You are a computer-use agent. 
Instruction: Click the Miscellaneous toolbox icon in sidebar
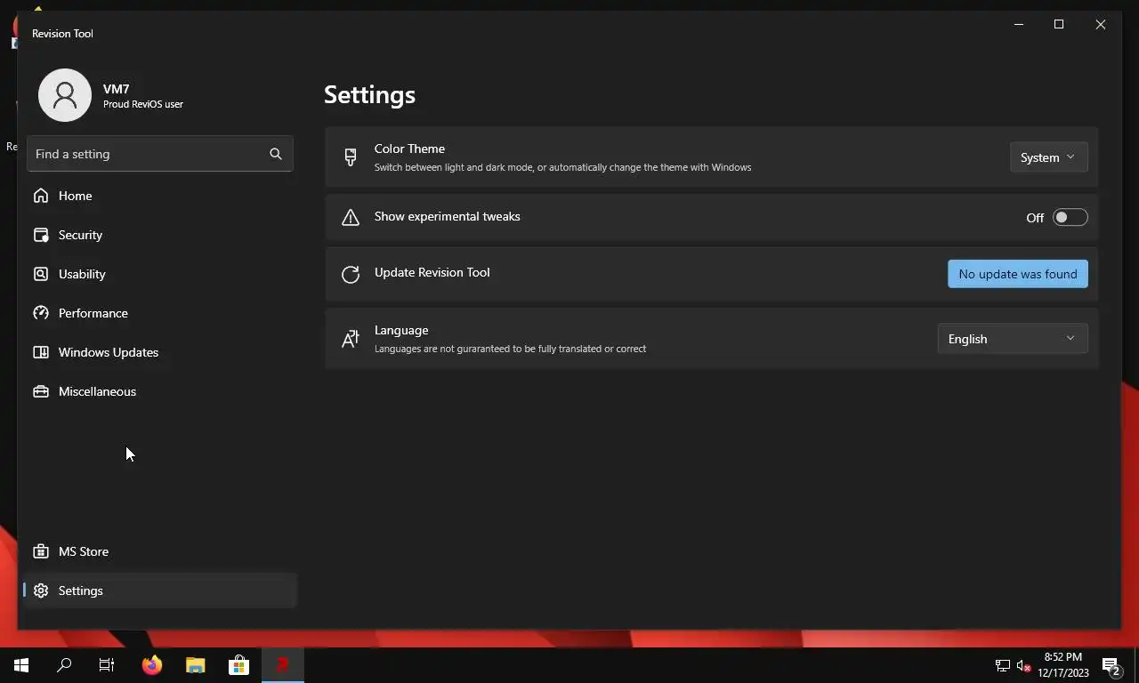tap(41, 391)
